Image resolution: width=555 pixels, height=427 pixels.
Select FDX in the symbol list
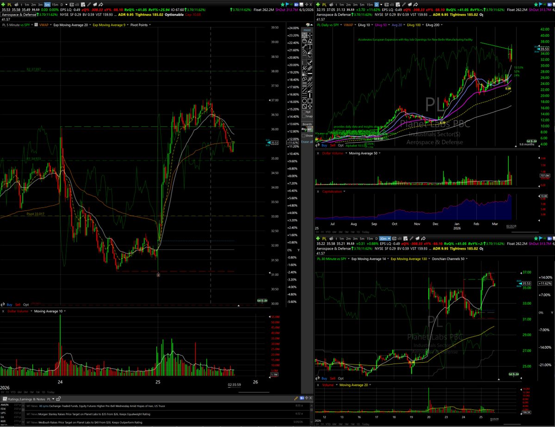[4, 409]
